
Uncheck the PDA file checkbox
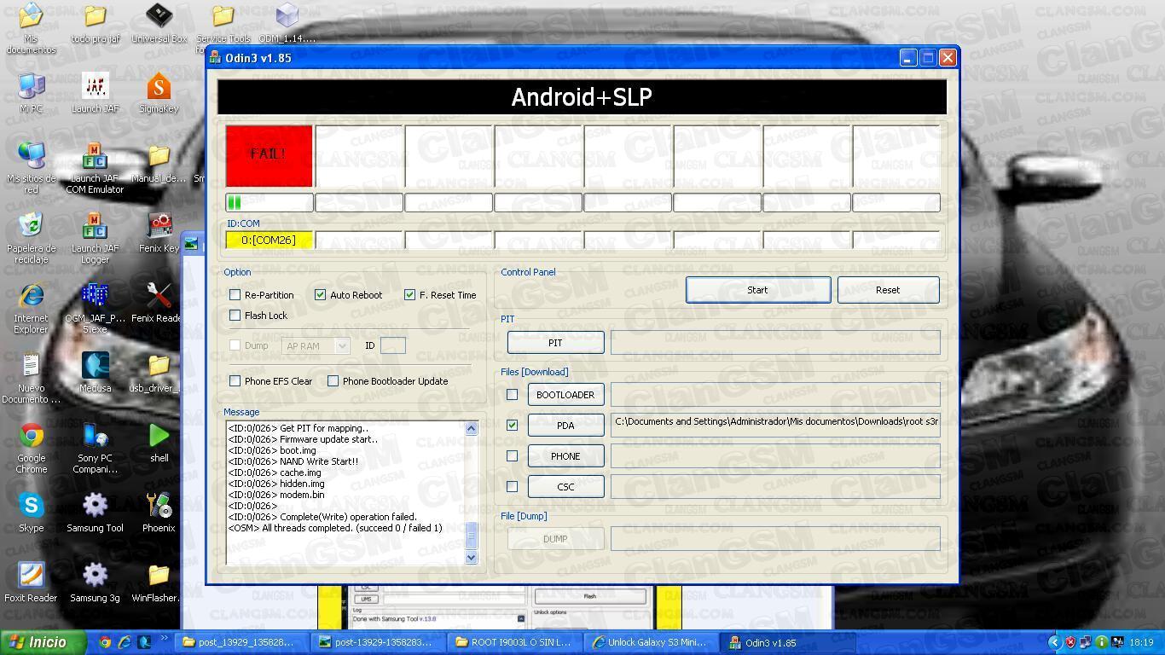(513, 426)
